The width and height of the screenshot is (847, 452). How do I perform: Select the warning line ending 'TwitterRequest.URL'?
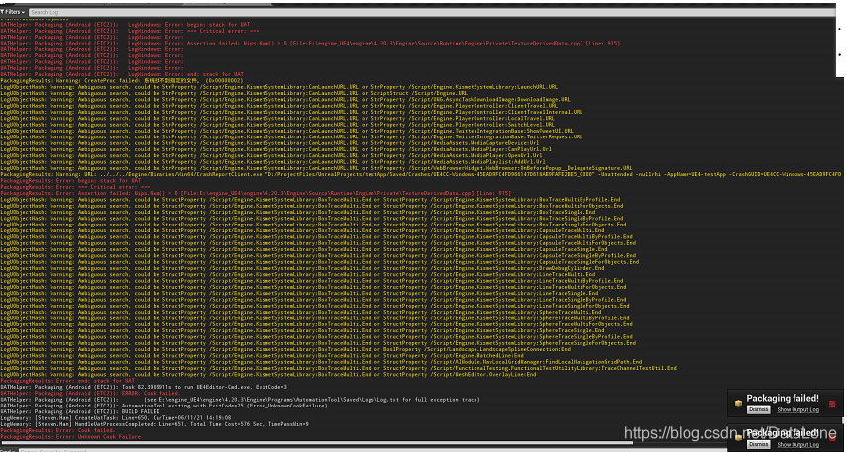[291, 137]
